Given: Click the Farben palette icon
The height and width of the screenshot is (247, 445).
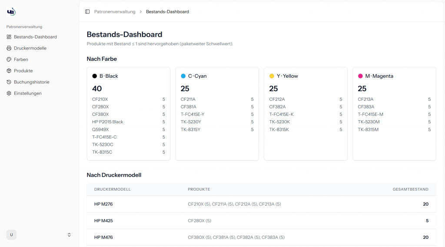Looking at the screenshot, I should click(9, 59).
